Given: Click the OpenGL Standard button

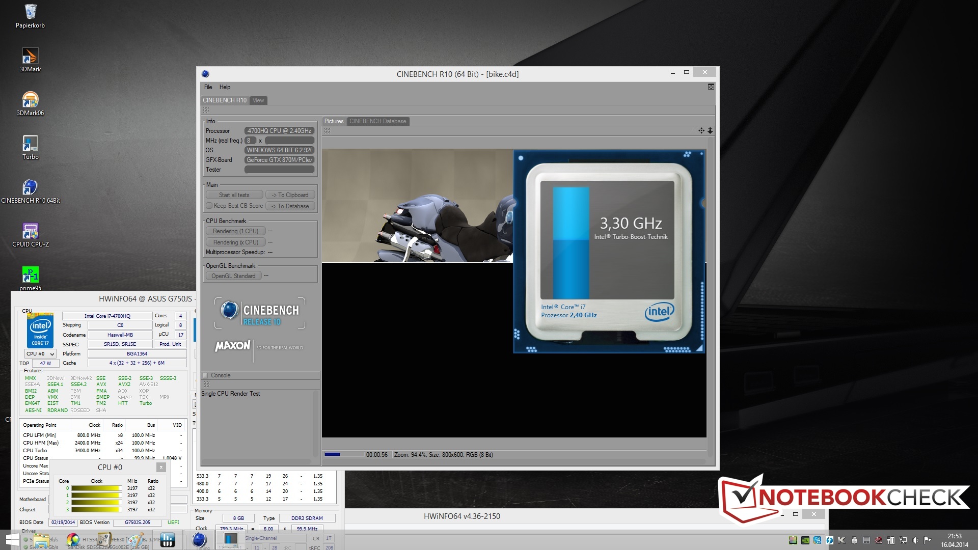Looking at the screenshot, I should click(x=233, y=276).
